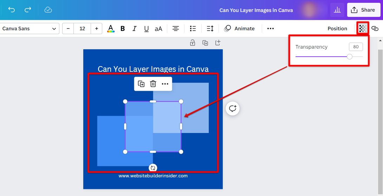The image size is (383, 196).
Task: Click the cloud save status icon
Action: 48,10
